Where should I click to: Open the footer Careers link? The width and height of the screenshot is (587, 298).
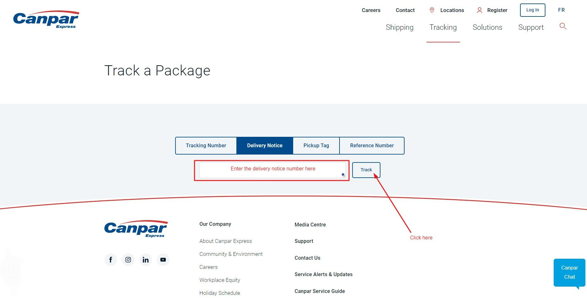point(208,267)
